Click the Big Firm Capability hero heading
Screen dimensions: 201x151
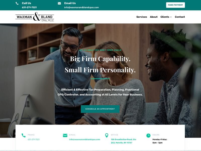100,59
